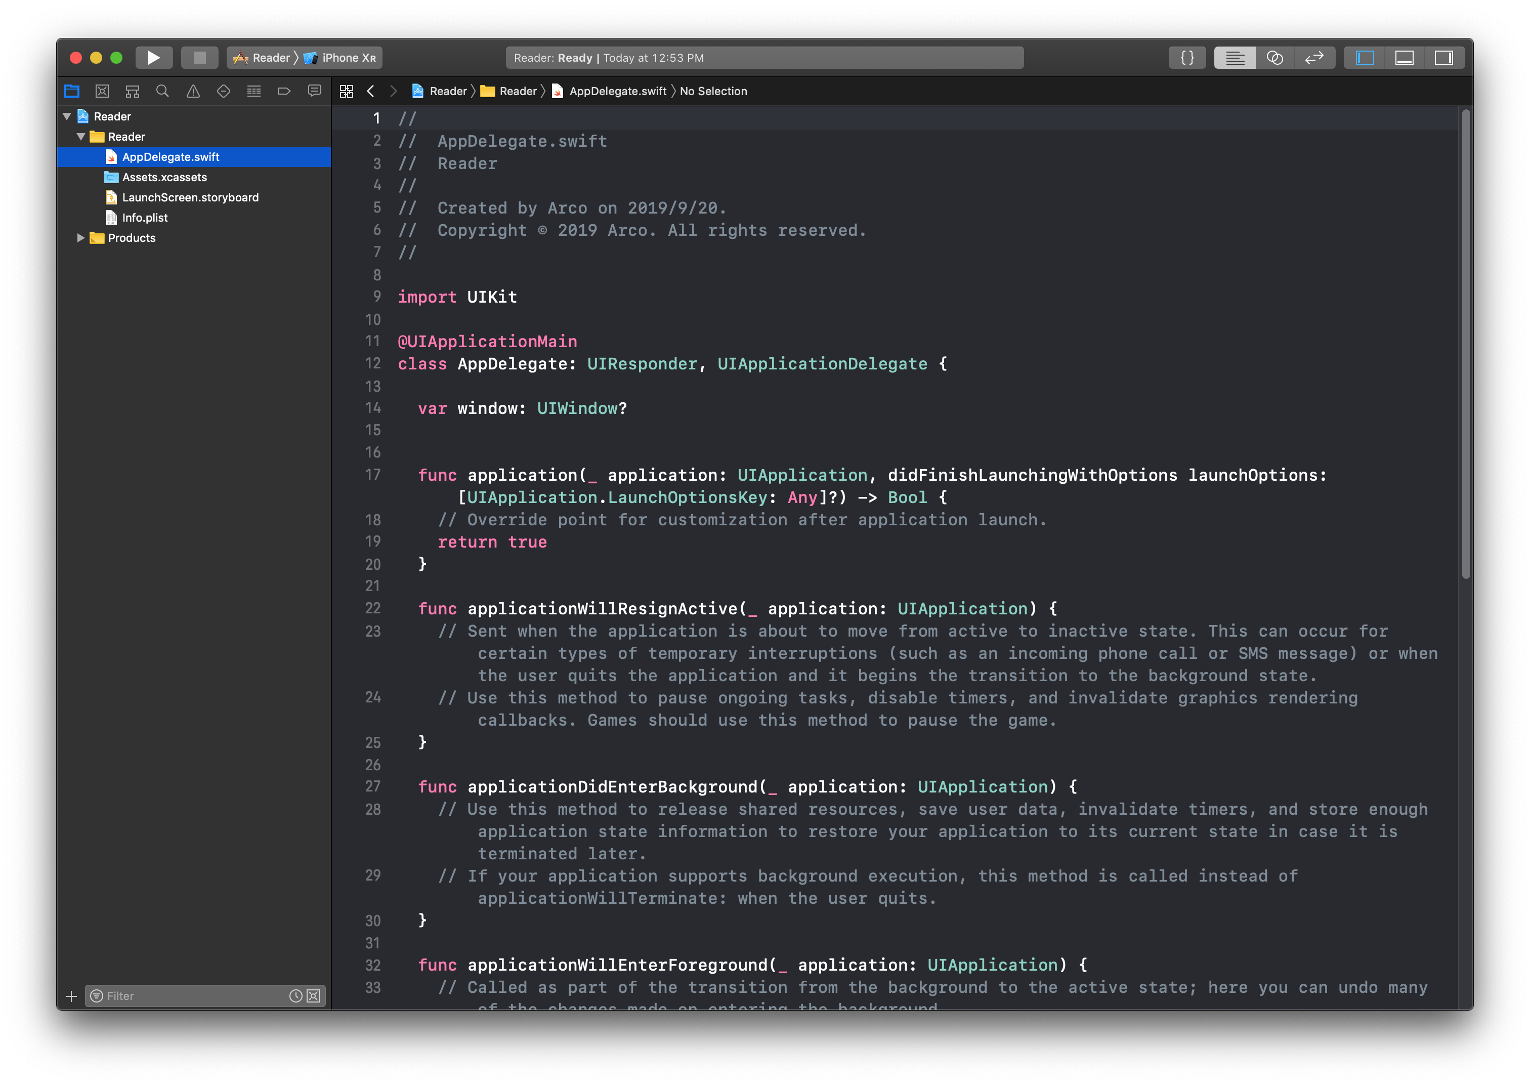Toggle the left navigator panel

1365,58
